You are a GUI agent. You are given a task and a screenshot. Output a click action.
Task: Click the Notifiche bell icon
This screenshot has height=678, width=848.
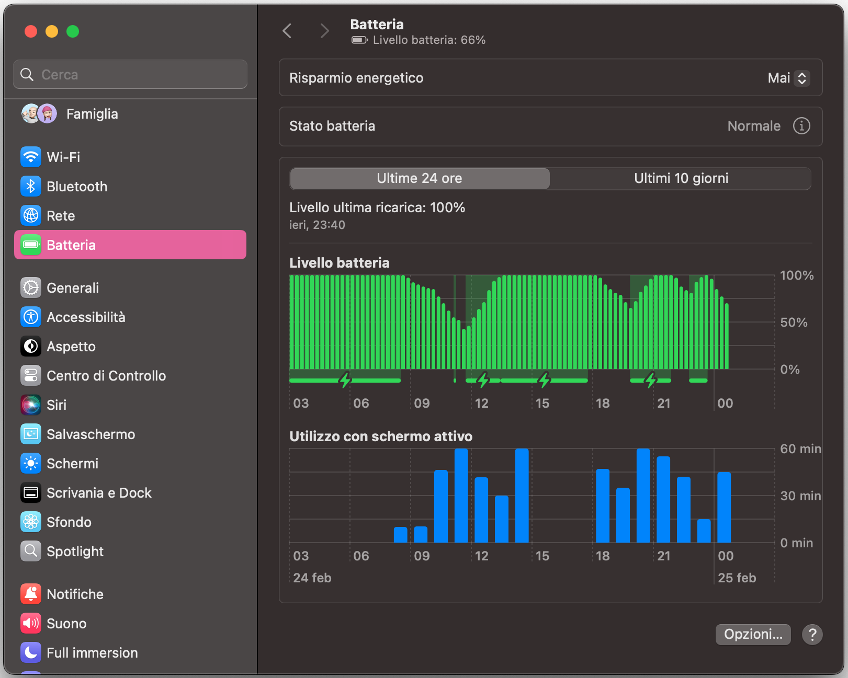31,594
